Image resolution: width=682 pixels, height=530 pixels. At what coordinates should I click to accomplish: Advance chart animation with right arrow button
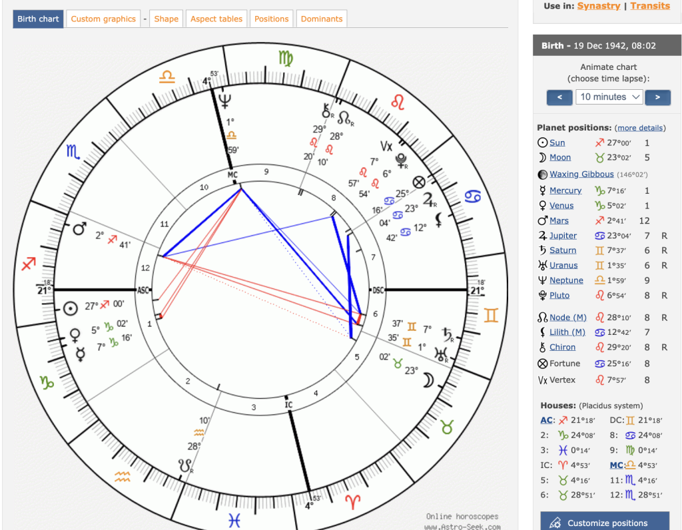coord(657,97)
